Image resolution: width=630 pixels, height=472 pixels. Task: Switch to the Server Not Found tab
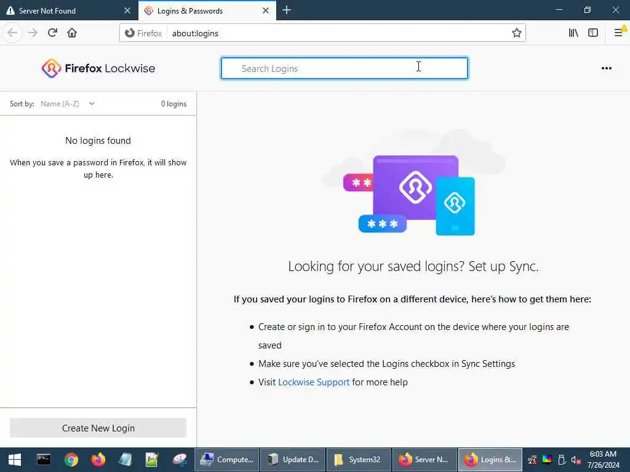[x=69, y=10]
